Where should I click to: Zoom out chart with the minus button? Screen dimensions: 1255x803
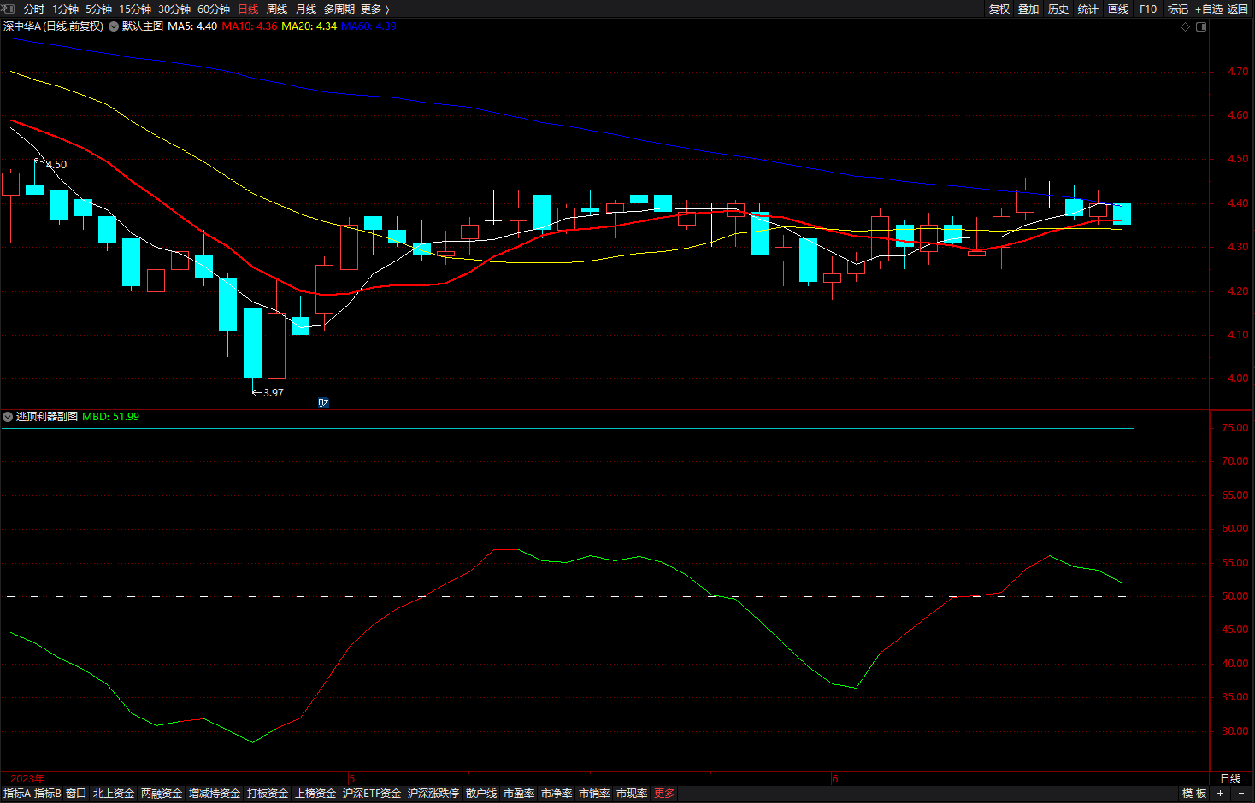pos(1241,794)
